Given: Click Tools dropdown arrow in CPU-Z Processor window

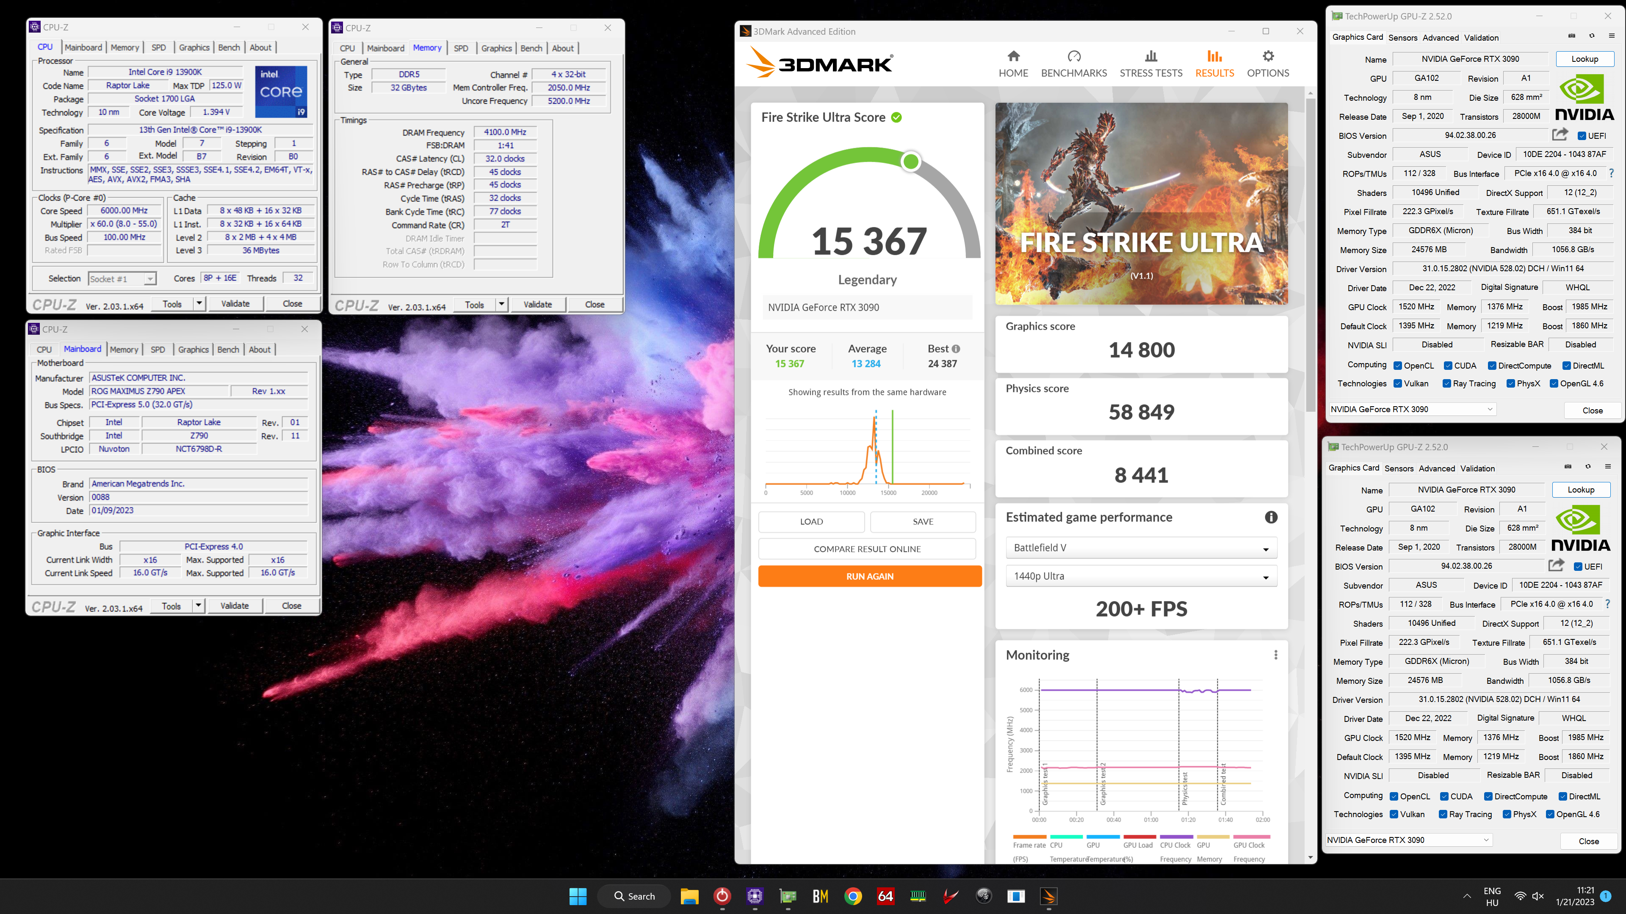Looking at the screenshot, I should [x=199, y=303].
